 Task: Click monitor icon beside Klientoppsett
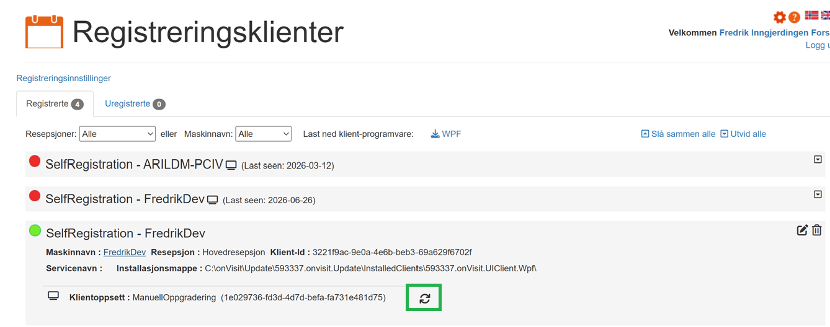point(53,296)
